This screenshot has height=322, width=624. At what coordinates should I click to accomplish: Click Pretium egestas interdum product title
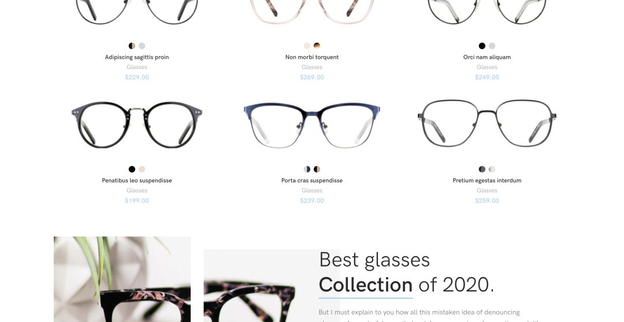tap(487, 181)
